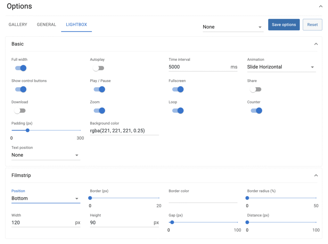Enable the Autoplay switch
Screen dimensions: 328x244
98,68
